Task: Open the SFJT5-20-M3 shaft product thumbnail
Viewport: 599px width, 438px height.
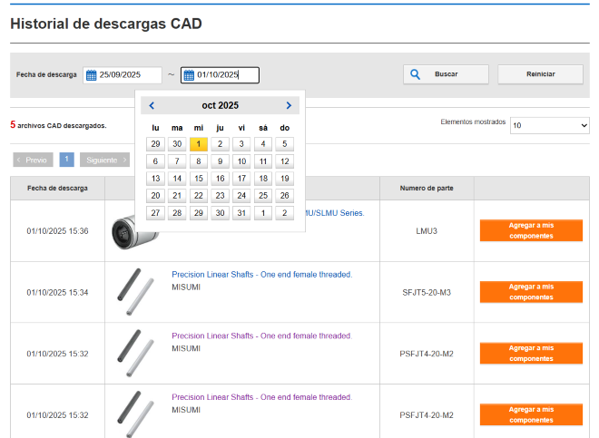Action: tap(134, 291)
